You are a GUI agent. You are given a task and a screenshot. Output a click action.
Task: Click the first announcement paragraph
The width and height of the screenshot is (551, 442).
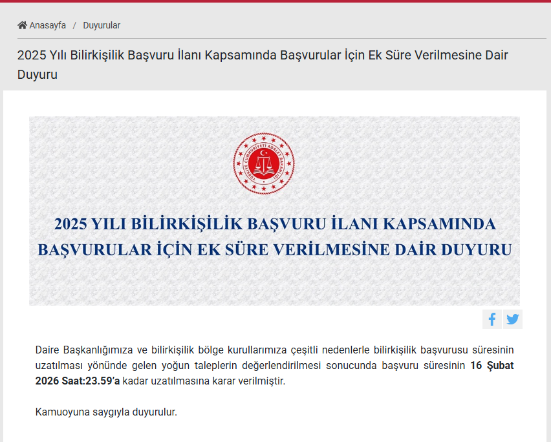pos(259,365)
